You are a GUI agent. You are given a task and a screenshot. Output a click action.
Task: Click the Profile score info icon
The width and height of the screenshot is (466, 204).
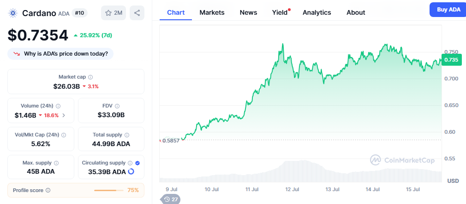[48, 190]
